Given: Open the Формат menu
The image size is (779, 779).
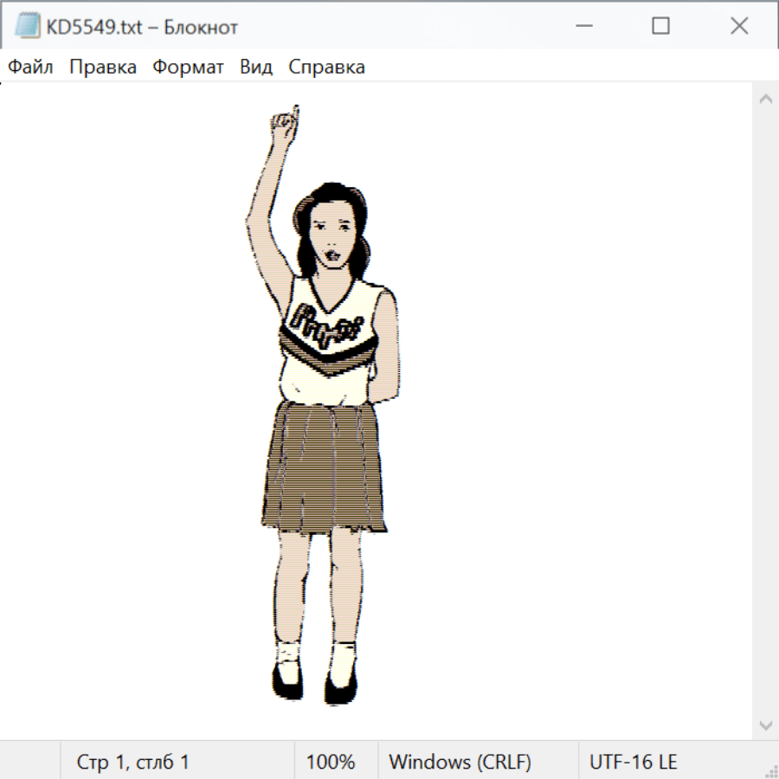Looking at the screenshot, I should [x=188, y=68].
